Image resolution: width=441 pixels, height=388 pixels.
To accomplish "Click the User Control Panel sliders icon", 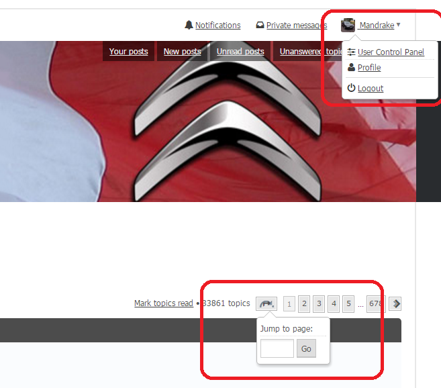I will click(x=351, y=52).
